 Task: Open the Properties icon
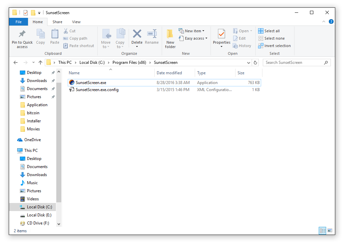tap(221, 34)
